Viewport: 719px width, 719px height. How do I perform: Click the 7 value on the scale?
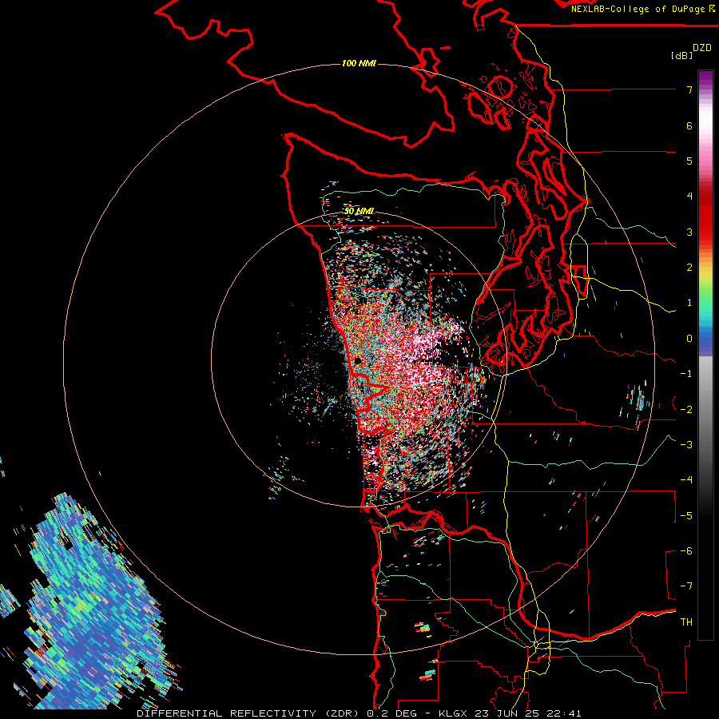click(689, 89)
